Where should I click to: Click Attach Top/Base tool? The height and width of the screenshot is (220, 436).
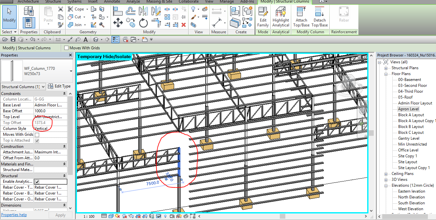tap(301, 17)
